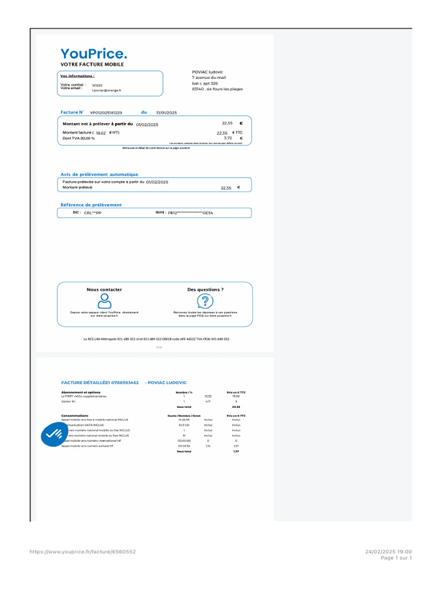Screen dimensions: 442x589
Task: Click the call duration 14:29:38
Action: [x=184, y=420]
